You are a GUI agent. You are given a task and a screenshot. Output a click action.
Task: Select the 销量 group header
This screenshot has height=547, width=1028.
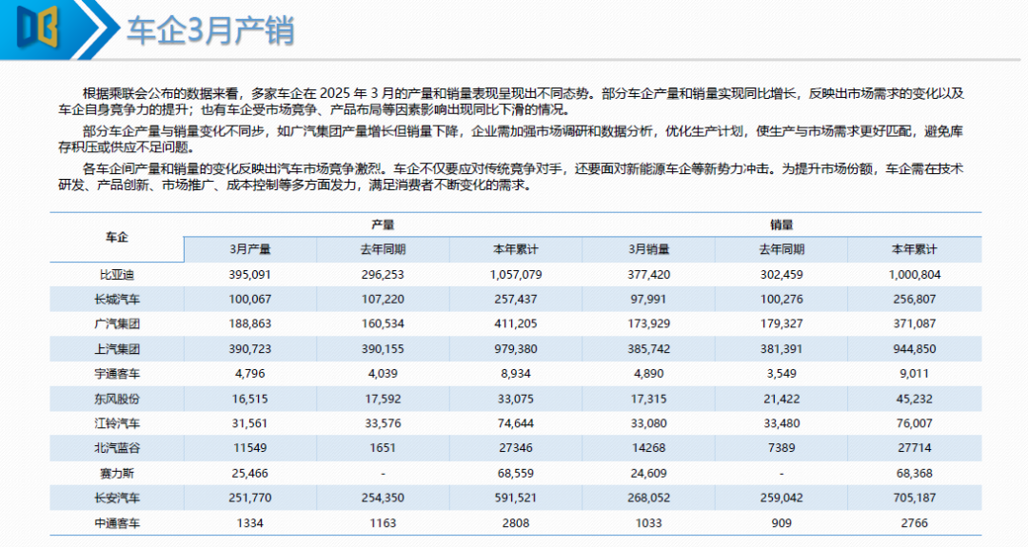[781, 225]
